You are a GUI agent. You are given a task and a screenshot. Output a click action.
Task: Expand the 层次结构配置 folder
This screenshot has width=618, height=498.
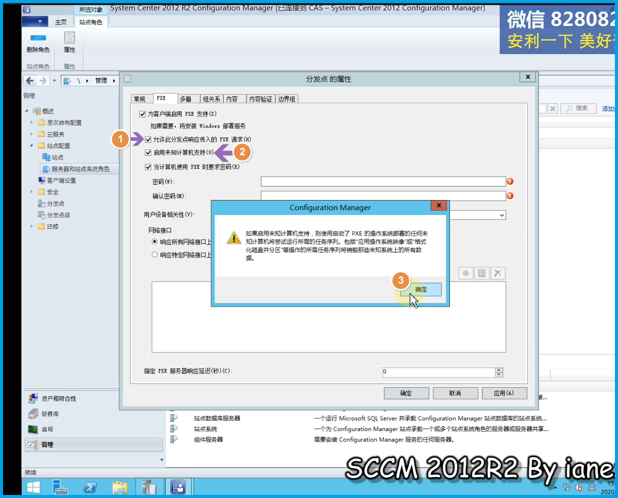pos(32,122)
